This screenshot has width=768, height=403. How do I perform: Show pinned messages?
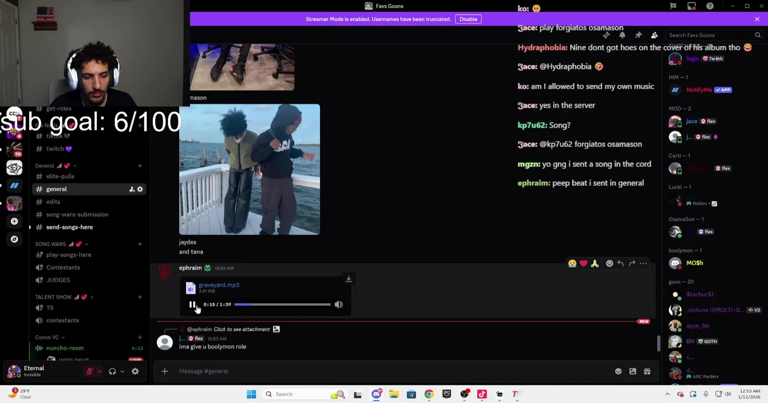click(638, 35)
